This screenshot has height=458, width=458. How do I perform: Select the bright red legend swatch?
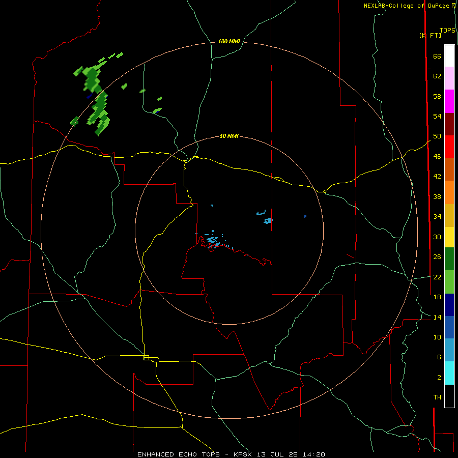[449, 147]
